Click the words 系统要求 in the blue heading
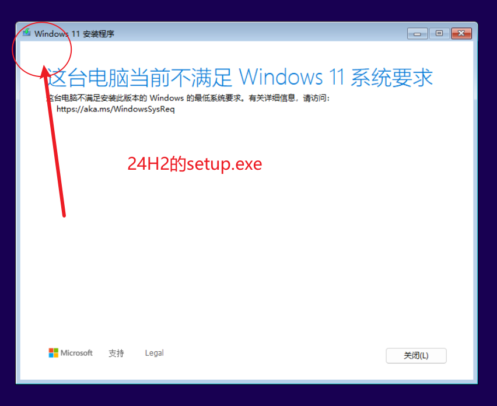This screenshot has width=497, height=406. click(x=392, y=78)
